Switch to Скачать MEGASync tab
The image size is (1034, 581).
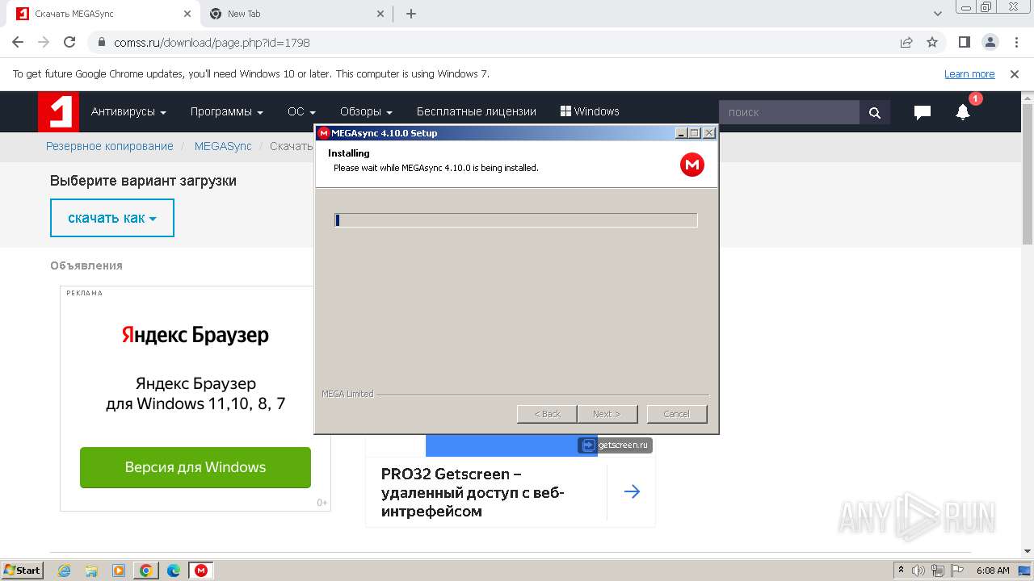pyautogui.click(x=103, y=14)
